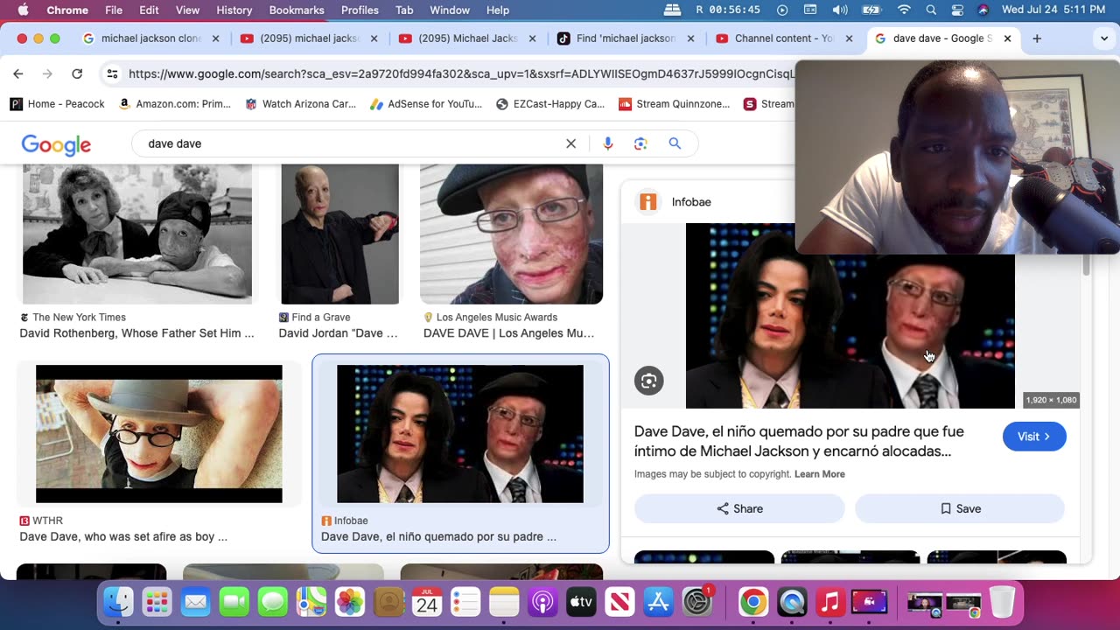Image resolution: width=1120 pixels, height=630 pixels.
Task: Launch Messages from the Dock
Action: tap(272, 602)
